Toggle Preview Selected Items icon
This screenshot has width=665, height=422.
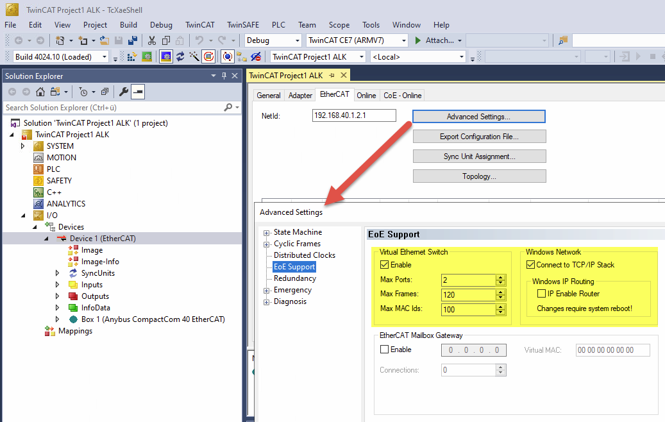138,92
